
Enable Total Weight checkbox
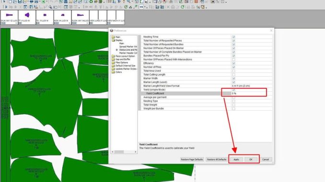click(233, 105)
